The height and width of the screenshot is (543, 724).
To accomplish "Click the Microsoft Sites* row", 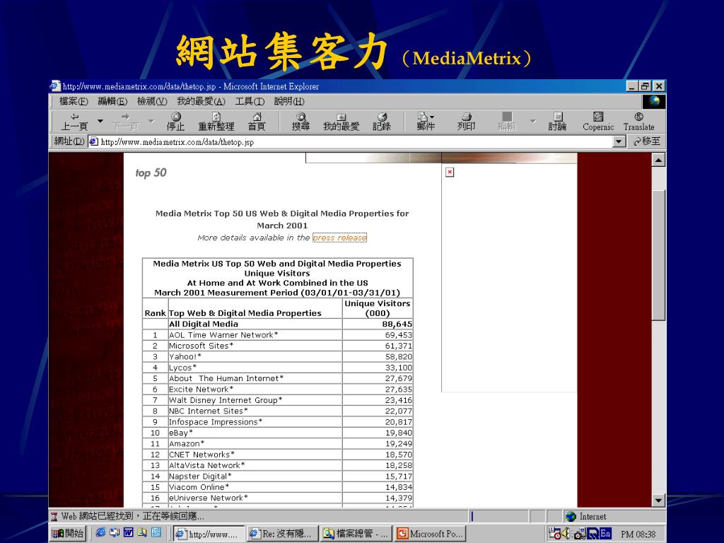I will 277,346.
